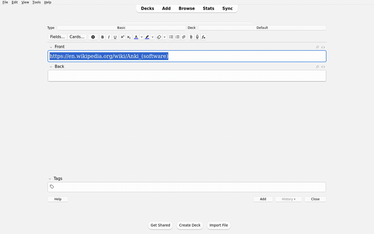Open remove formatting options dropdown arrow
Screen dimensions: 374x234
point(164,37)
